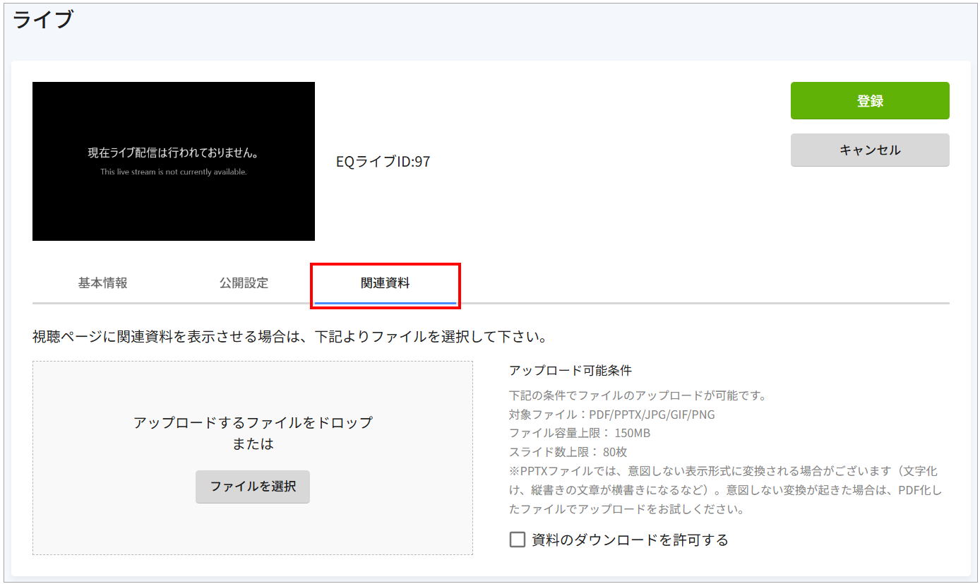Click the ファイルを選択 button

pyautogui.click(x=253, y=487)
